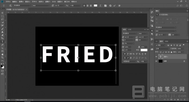Select the Ellipse shape tool
The image size is (189, 102).
tap(2, 51)
